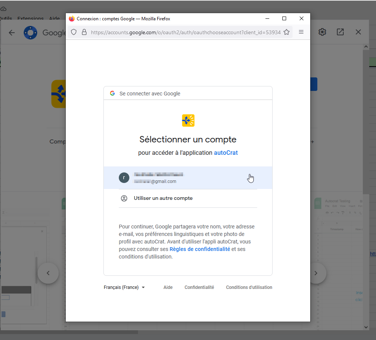
Task: Maximize the Firefox sign-in window
Action: (284, 18)
